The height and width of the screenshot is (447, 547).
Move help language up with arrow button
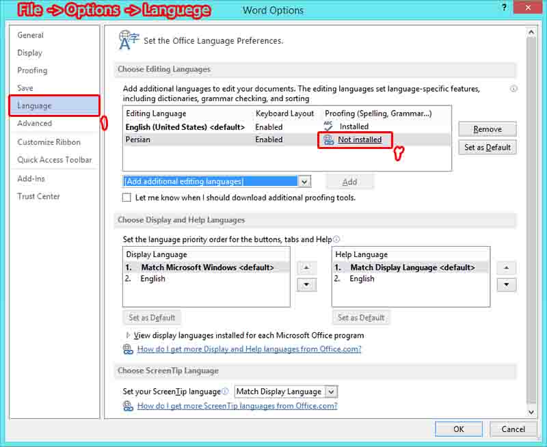pos(507,268)
